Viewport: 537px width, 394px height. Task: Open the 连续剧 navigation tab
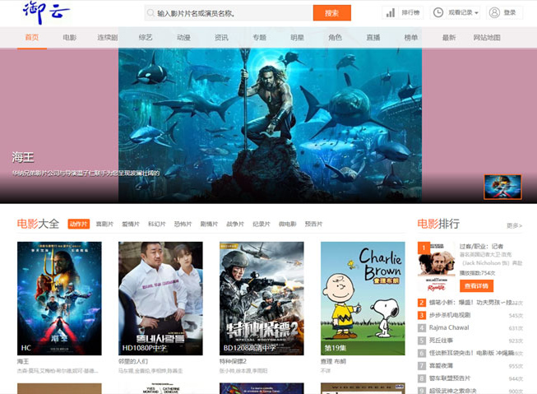(x=108, y=37)
